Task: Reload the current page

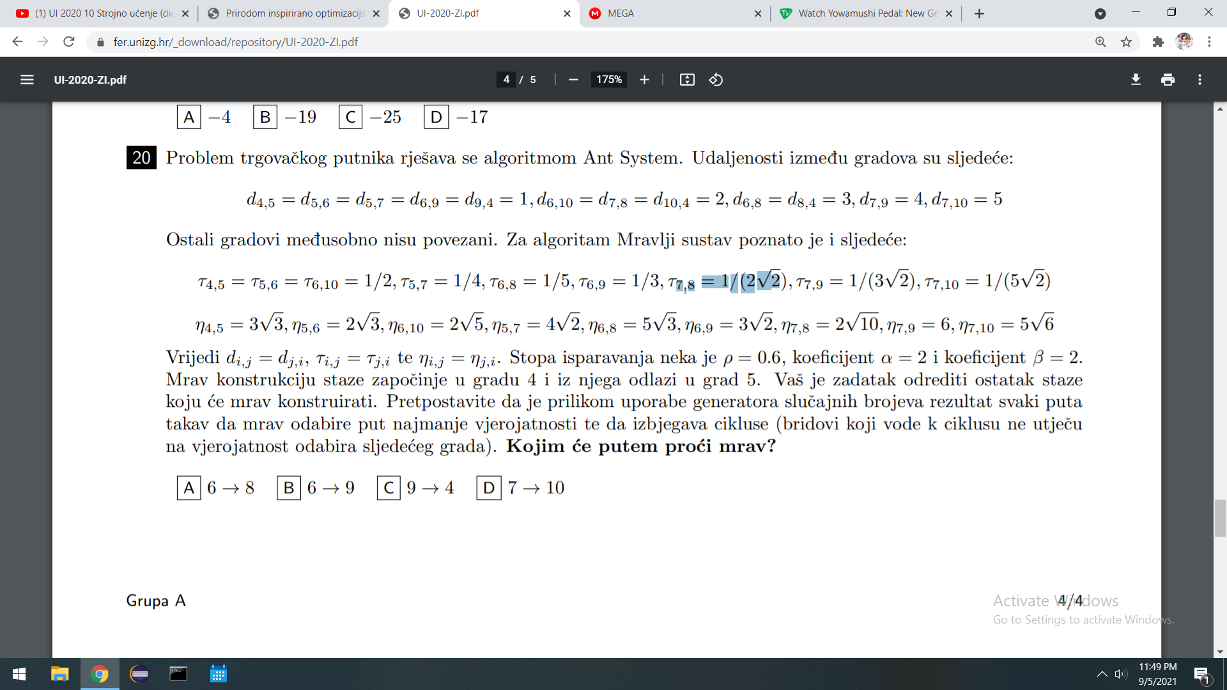Action: point(69,42)
